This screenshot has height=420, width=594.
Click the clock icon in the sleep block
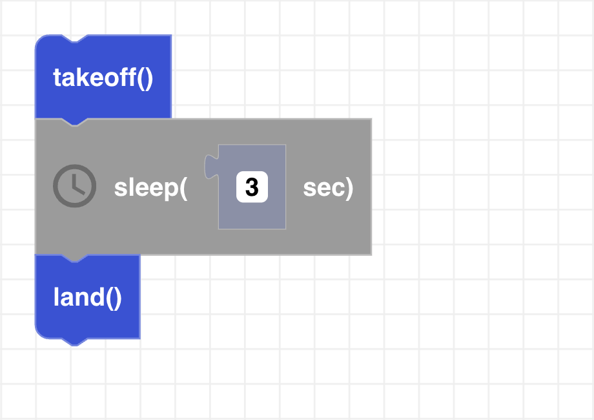click(74, 186)
